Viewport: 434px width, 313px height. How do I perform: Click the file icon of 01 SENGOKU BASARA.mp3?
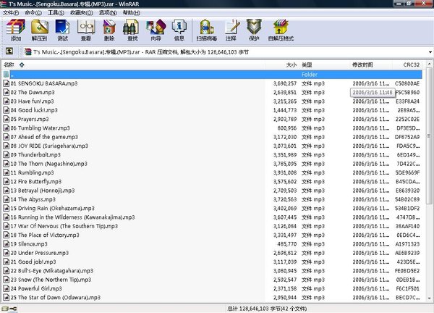(6, 83)
